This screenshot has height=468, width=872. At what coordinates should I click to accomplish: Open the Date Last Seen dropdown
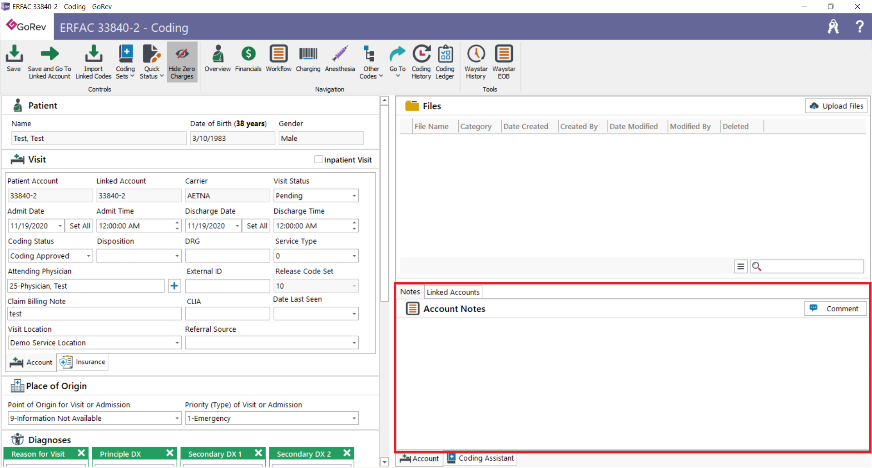(354, 314)
